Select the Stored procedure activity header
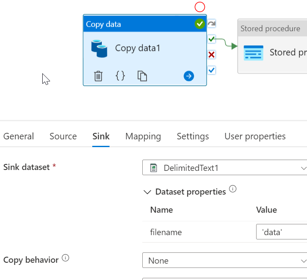This screenshot has width=307, height=280. tap(273, 28)
